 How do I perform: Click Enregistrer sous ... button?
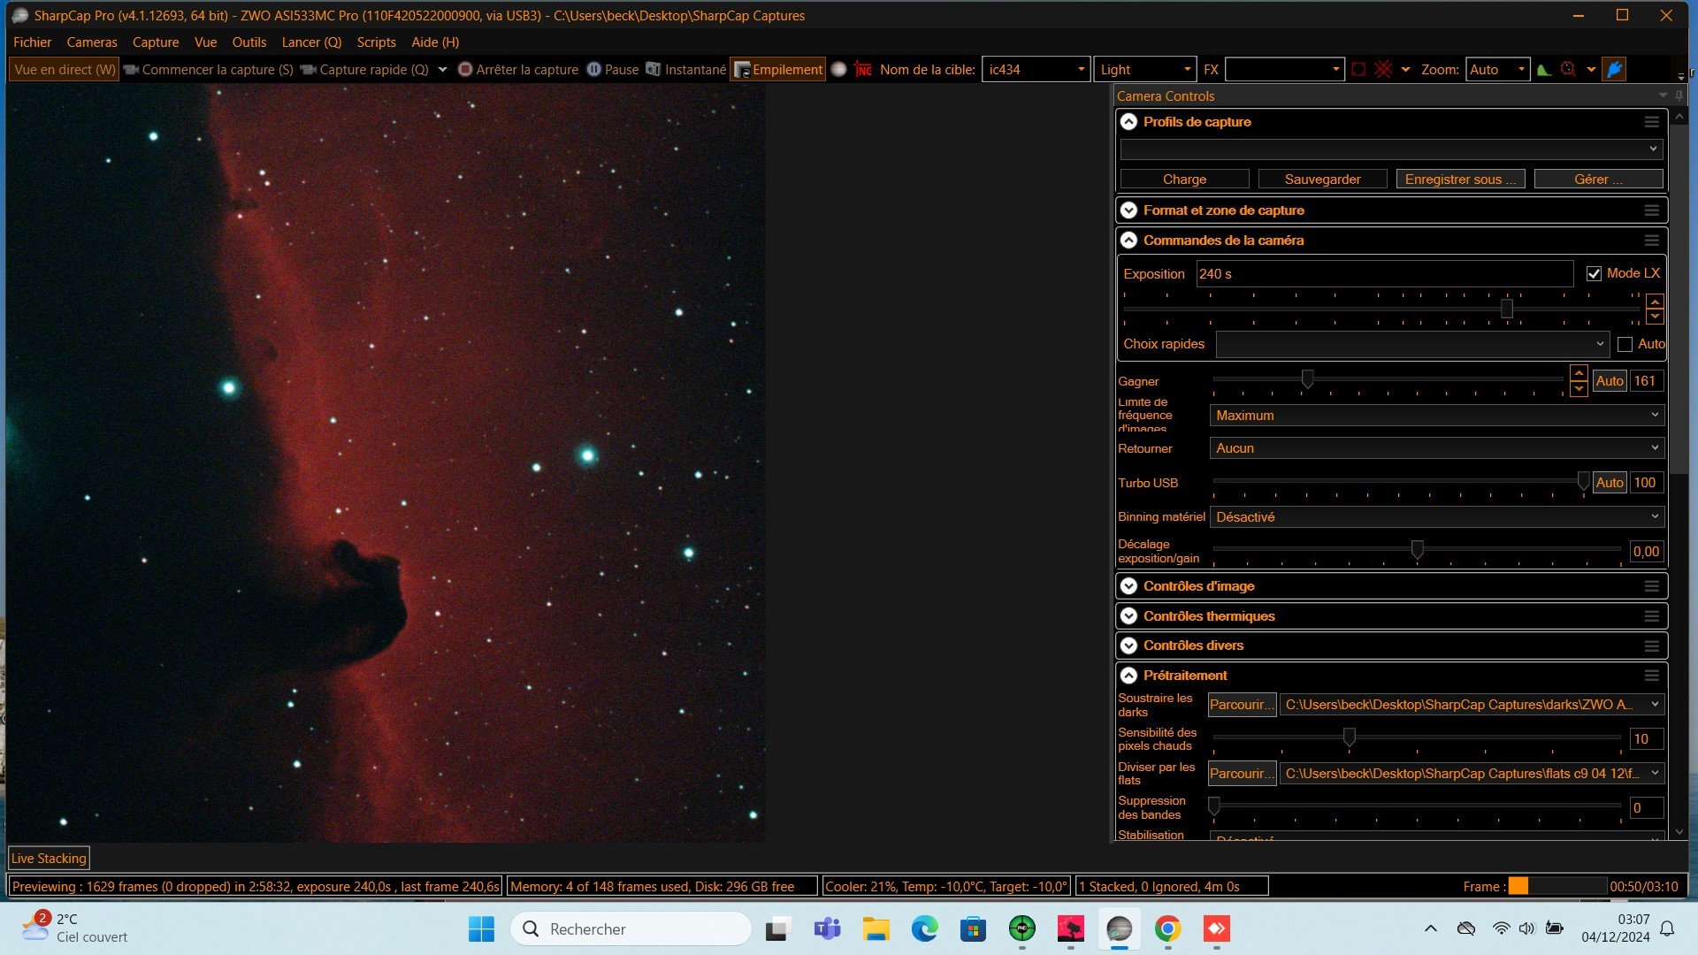[x=1460, y=180]
